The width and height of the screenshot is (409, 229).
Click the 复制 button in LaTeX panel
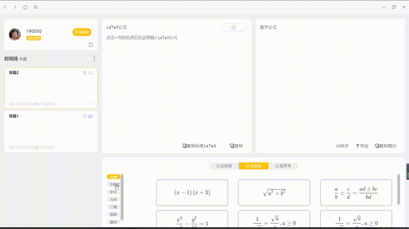pos(237,146)
